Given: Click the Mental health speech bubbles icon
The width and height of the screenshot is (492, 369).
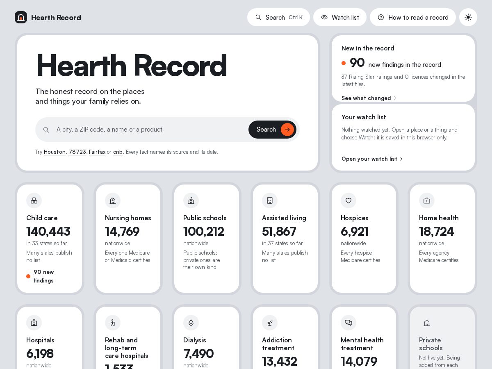Looking at the screenshot, I should tap(348, 323).
